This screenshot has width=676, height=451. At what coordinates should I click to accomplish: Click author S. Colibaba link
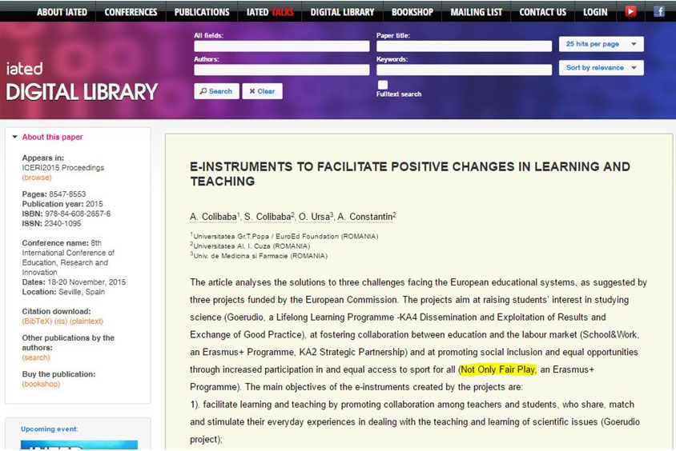(x=269, y=217)
